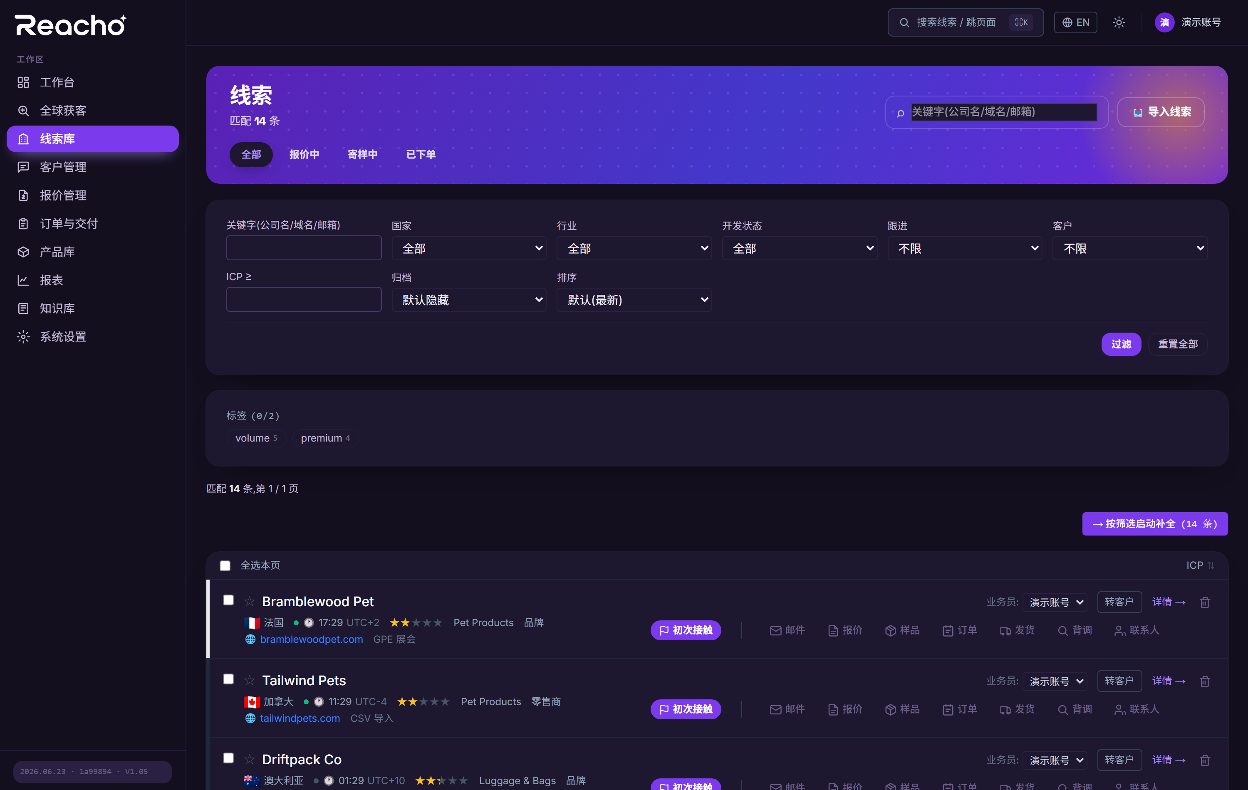
Task: Select the Tailwind Pets row checkbox
Action: click(228, 679)
